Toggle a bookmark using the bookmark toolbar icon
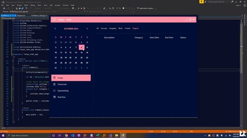Screen dimensions: 247x138 [x=123, y=8]
